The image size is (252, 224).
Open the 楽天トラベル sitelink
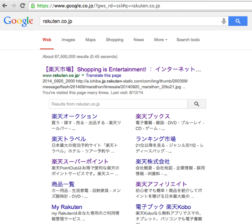(x=69, y=139)
